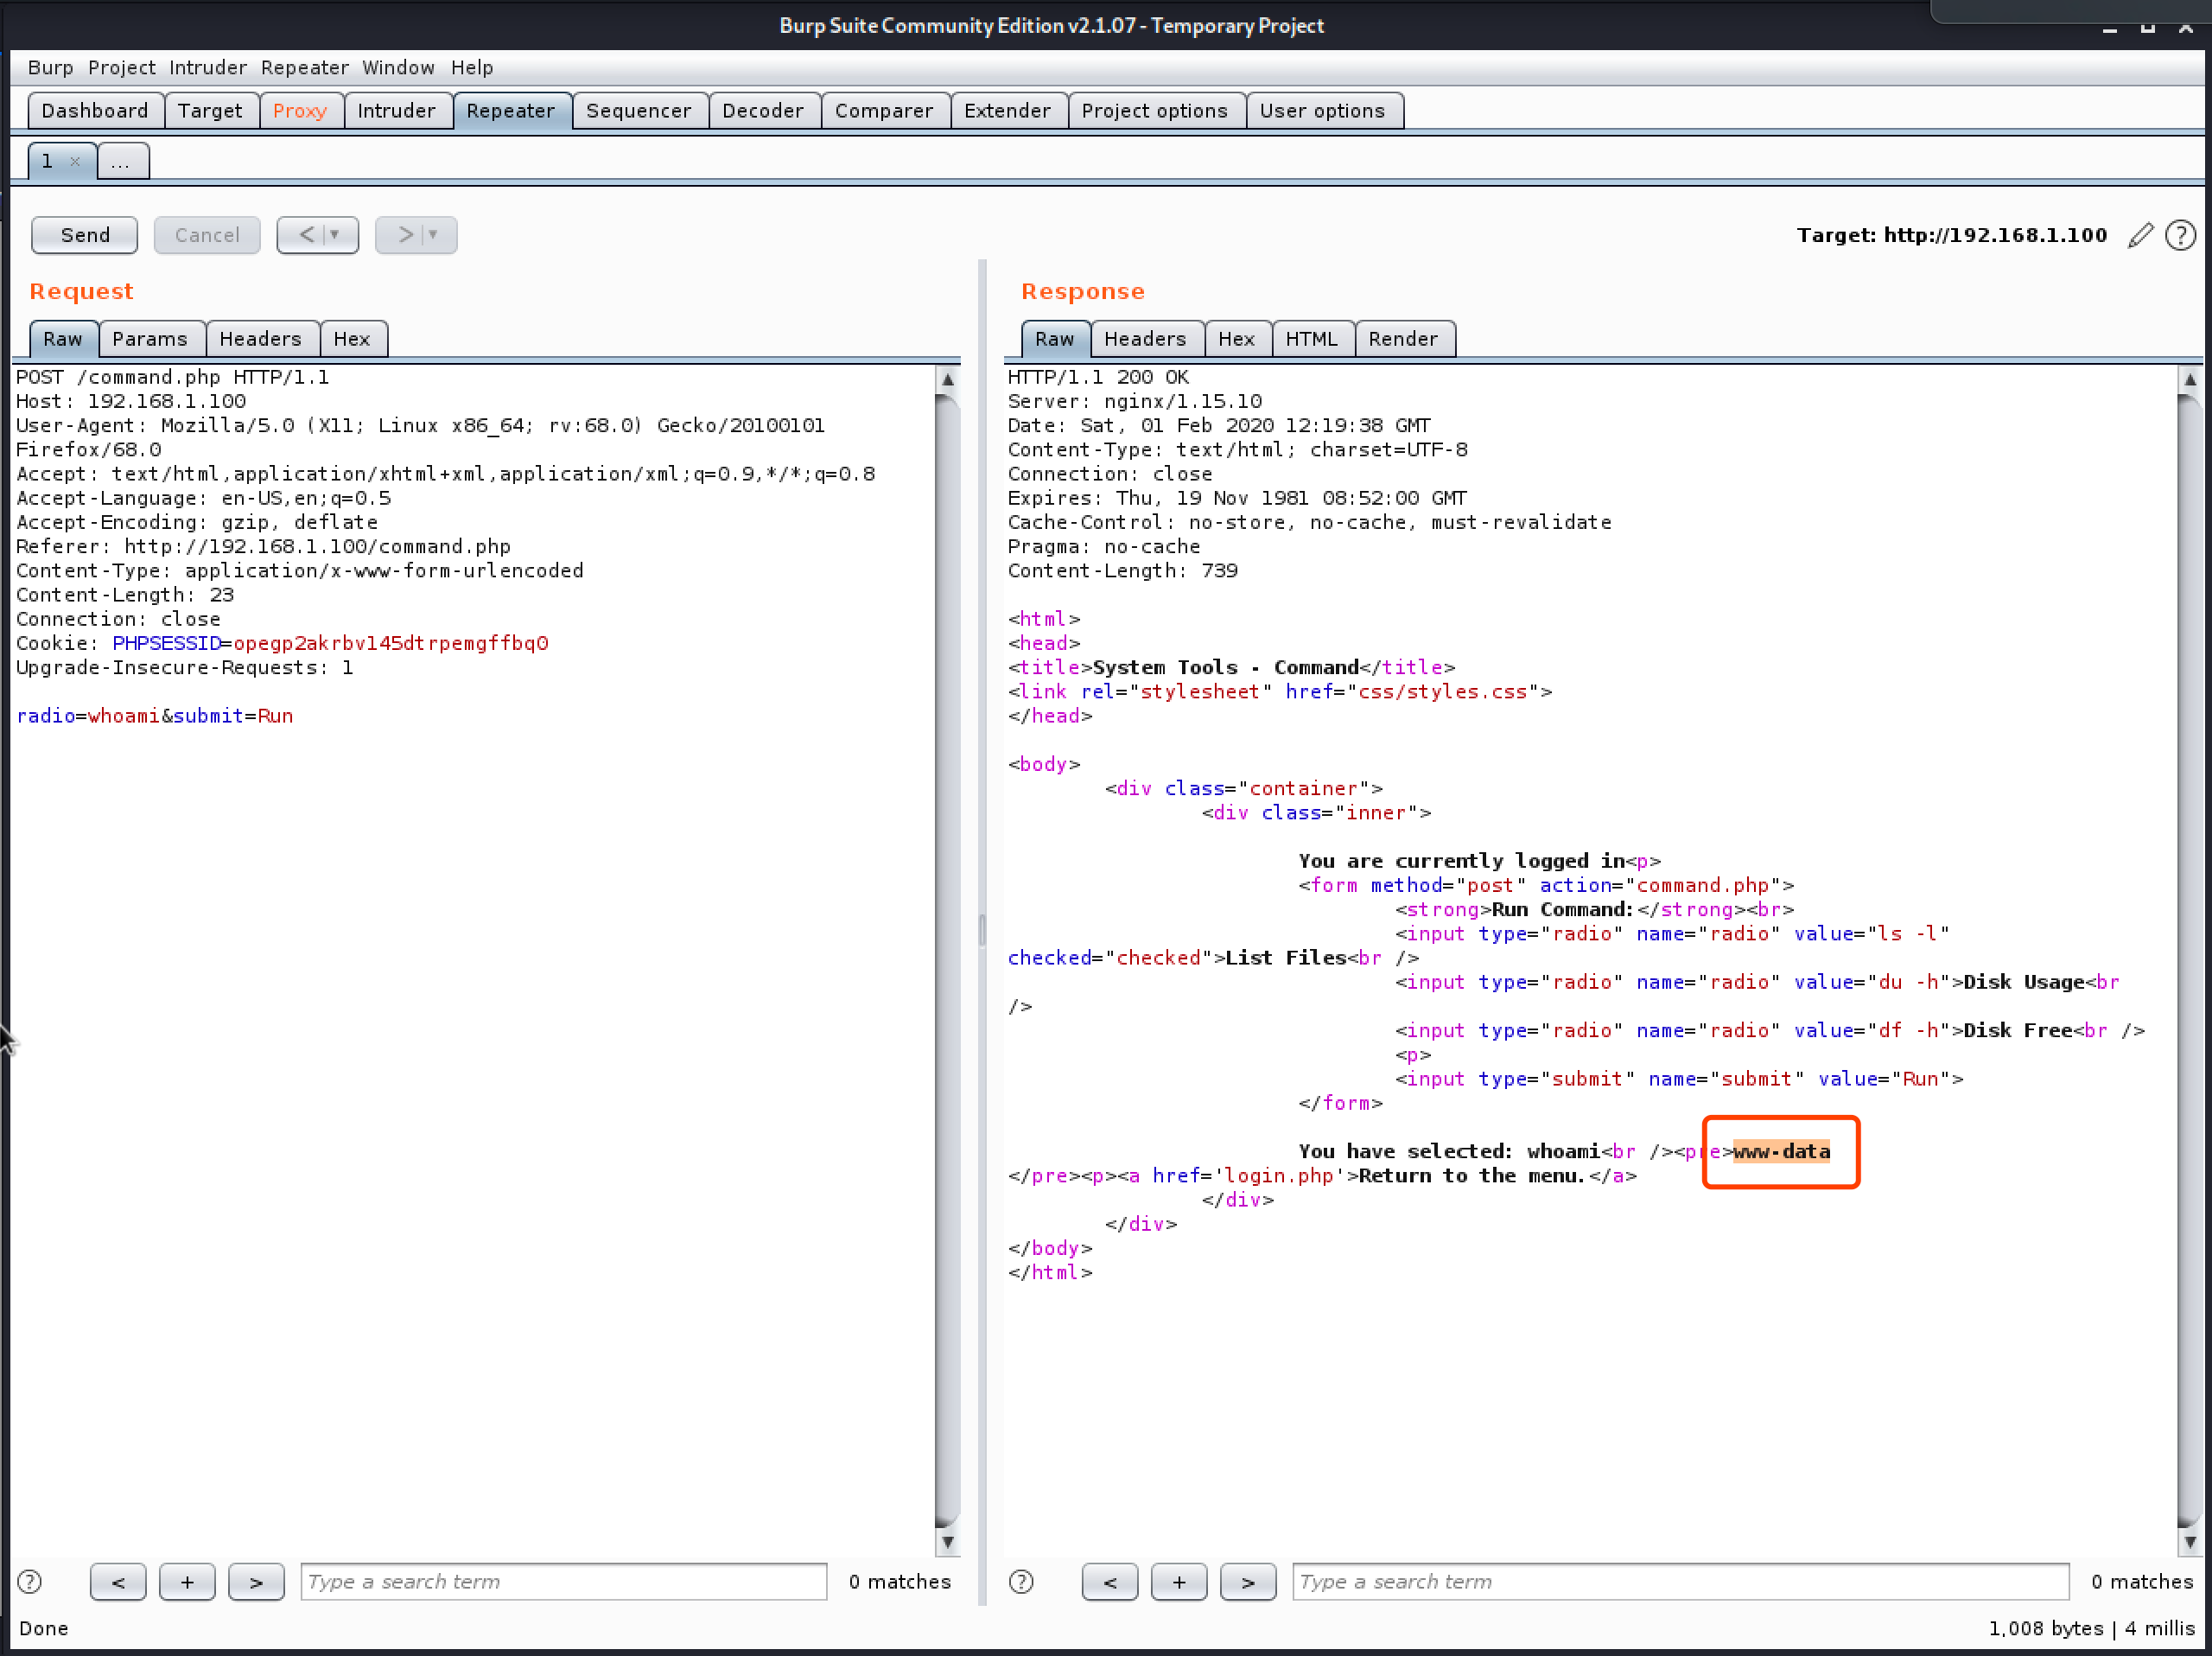Viewport: 2212px width, 1656px height.
Task: Open the history back dropdown arrow
Action: 335,235
